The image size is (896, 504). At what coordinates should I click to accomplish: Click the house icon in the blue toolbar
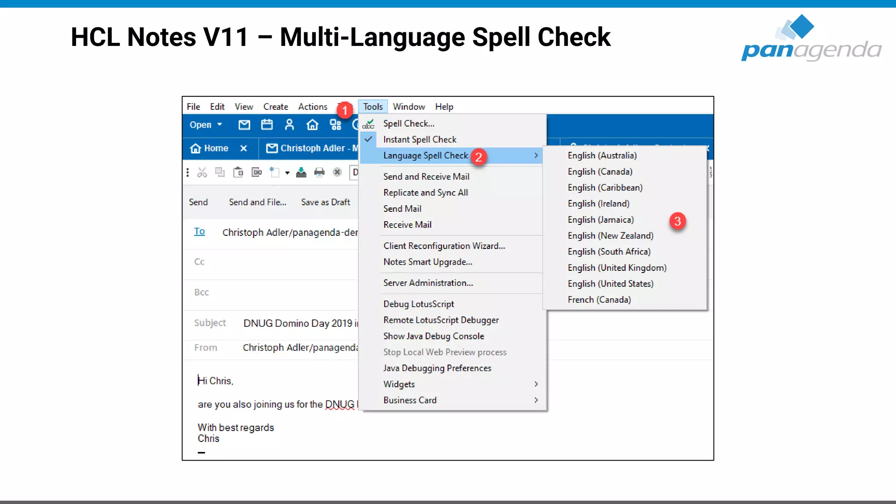tap(312, 125)
